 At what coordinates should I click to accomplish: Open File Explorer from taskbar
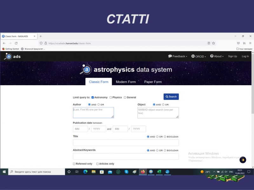tap(93, 172)
